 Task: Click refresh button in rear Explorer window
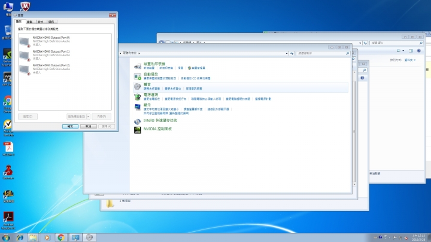365,43
